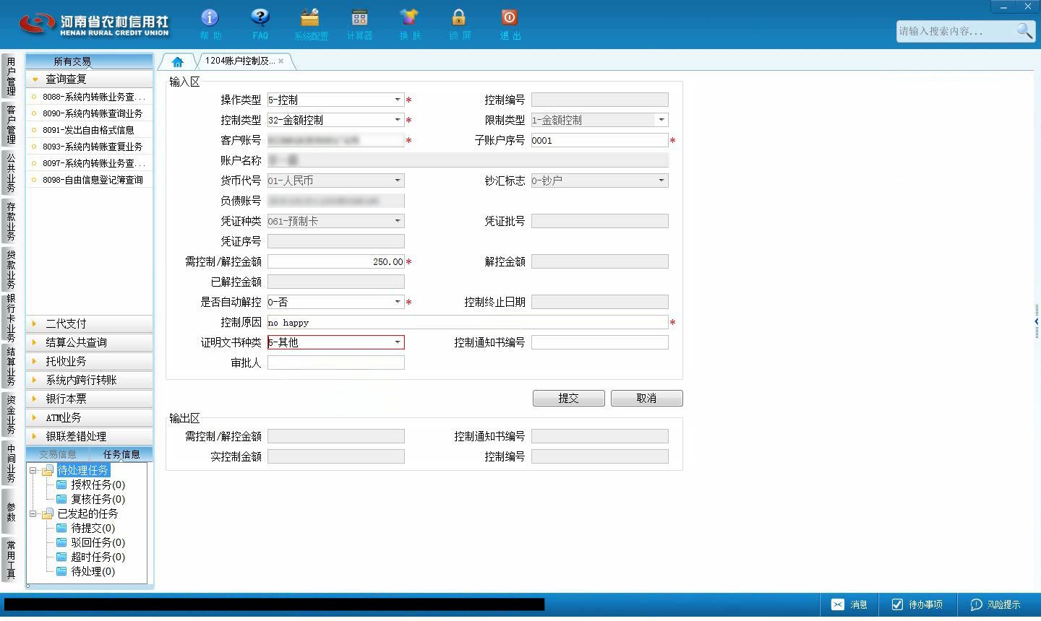Image resolution: width=1041 pixels, height=621 pixels.
Task: Click the 取消 cancel button
Action: coord(646,399)
